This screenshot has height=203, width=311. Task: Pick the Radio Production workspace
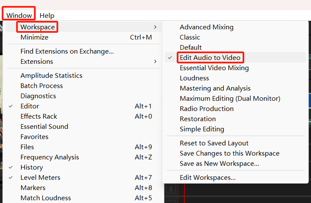coord(206,109)
